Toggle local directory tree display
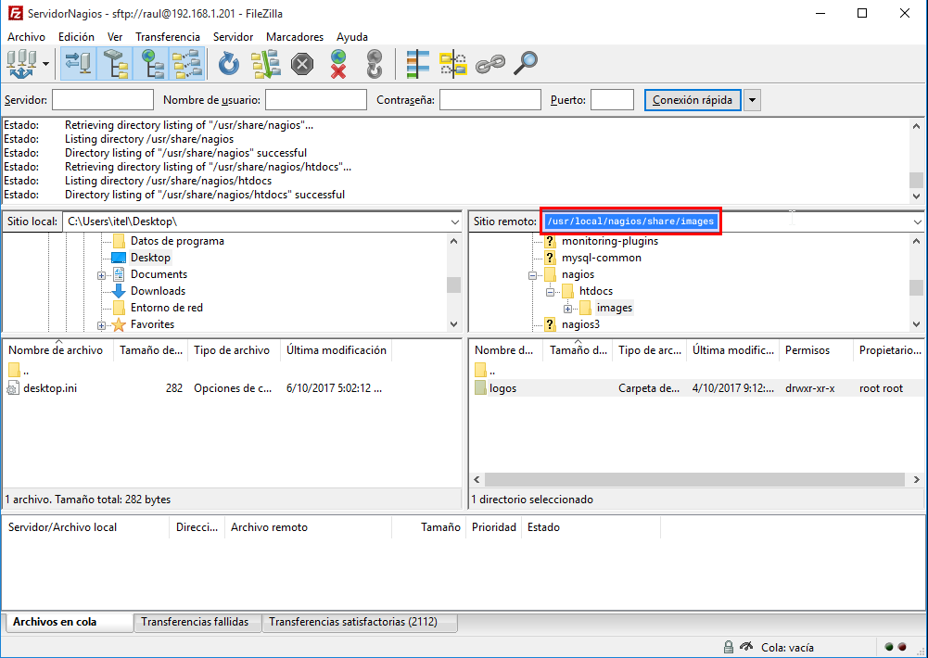 click(115, 63)
